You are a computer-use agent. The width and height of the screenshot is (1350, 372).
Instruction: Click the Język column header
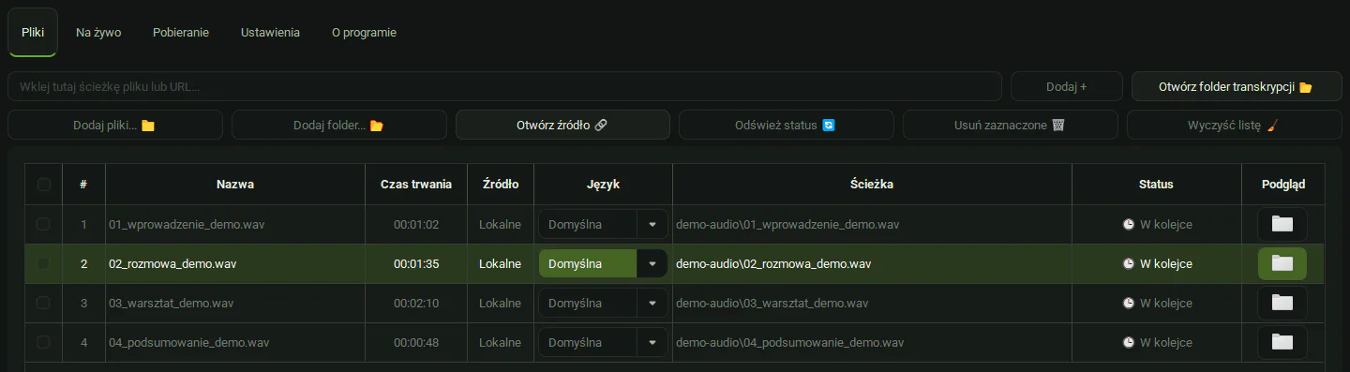point(603,185)
